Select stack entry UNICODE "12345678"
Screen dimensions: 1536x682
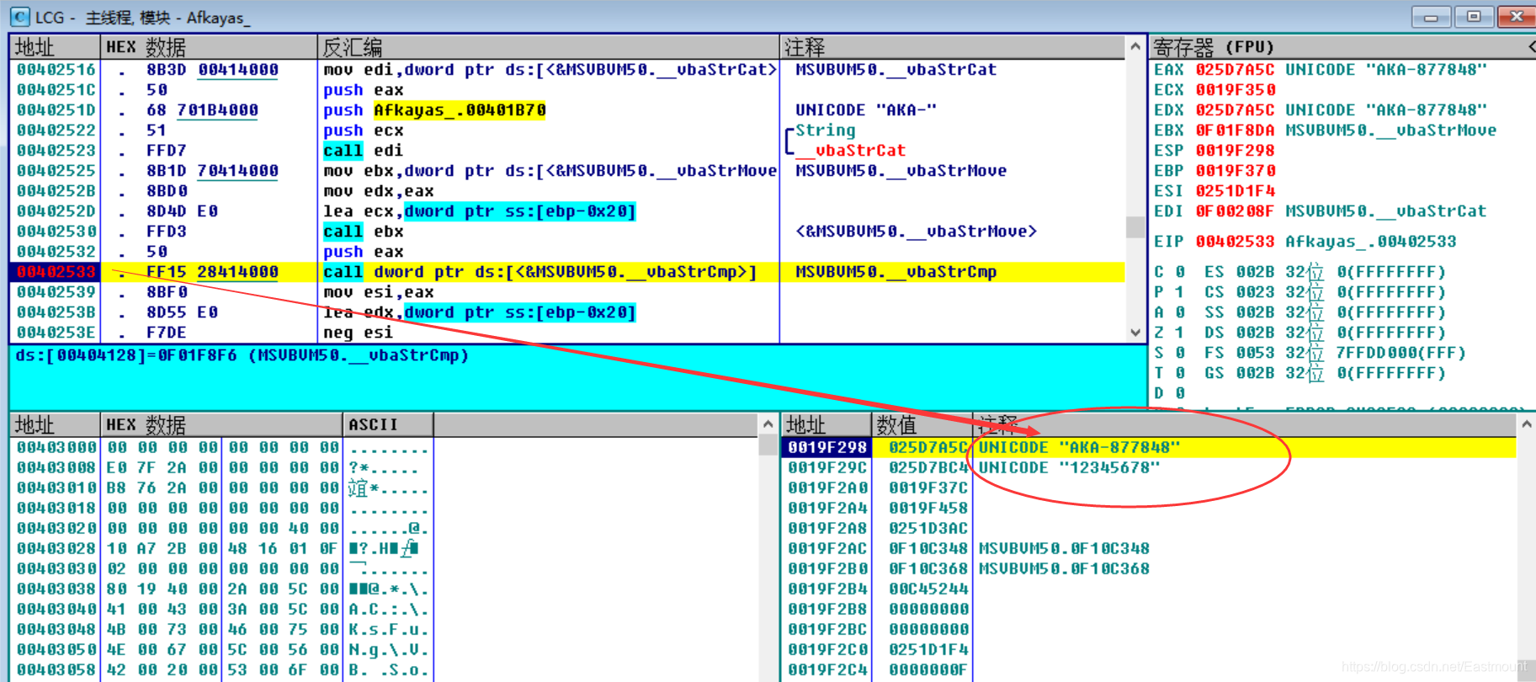pyautogui.click(x=1069, y=467)
